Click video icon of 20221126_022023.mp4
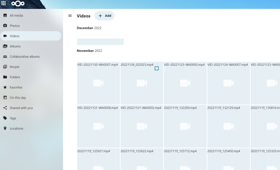The image size is (280, 170). click(142, 83)
